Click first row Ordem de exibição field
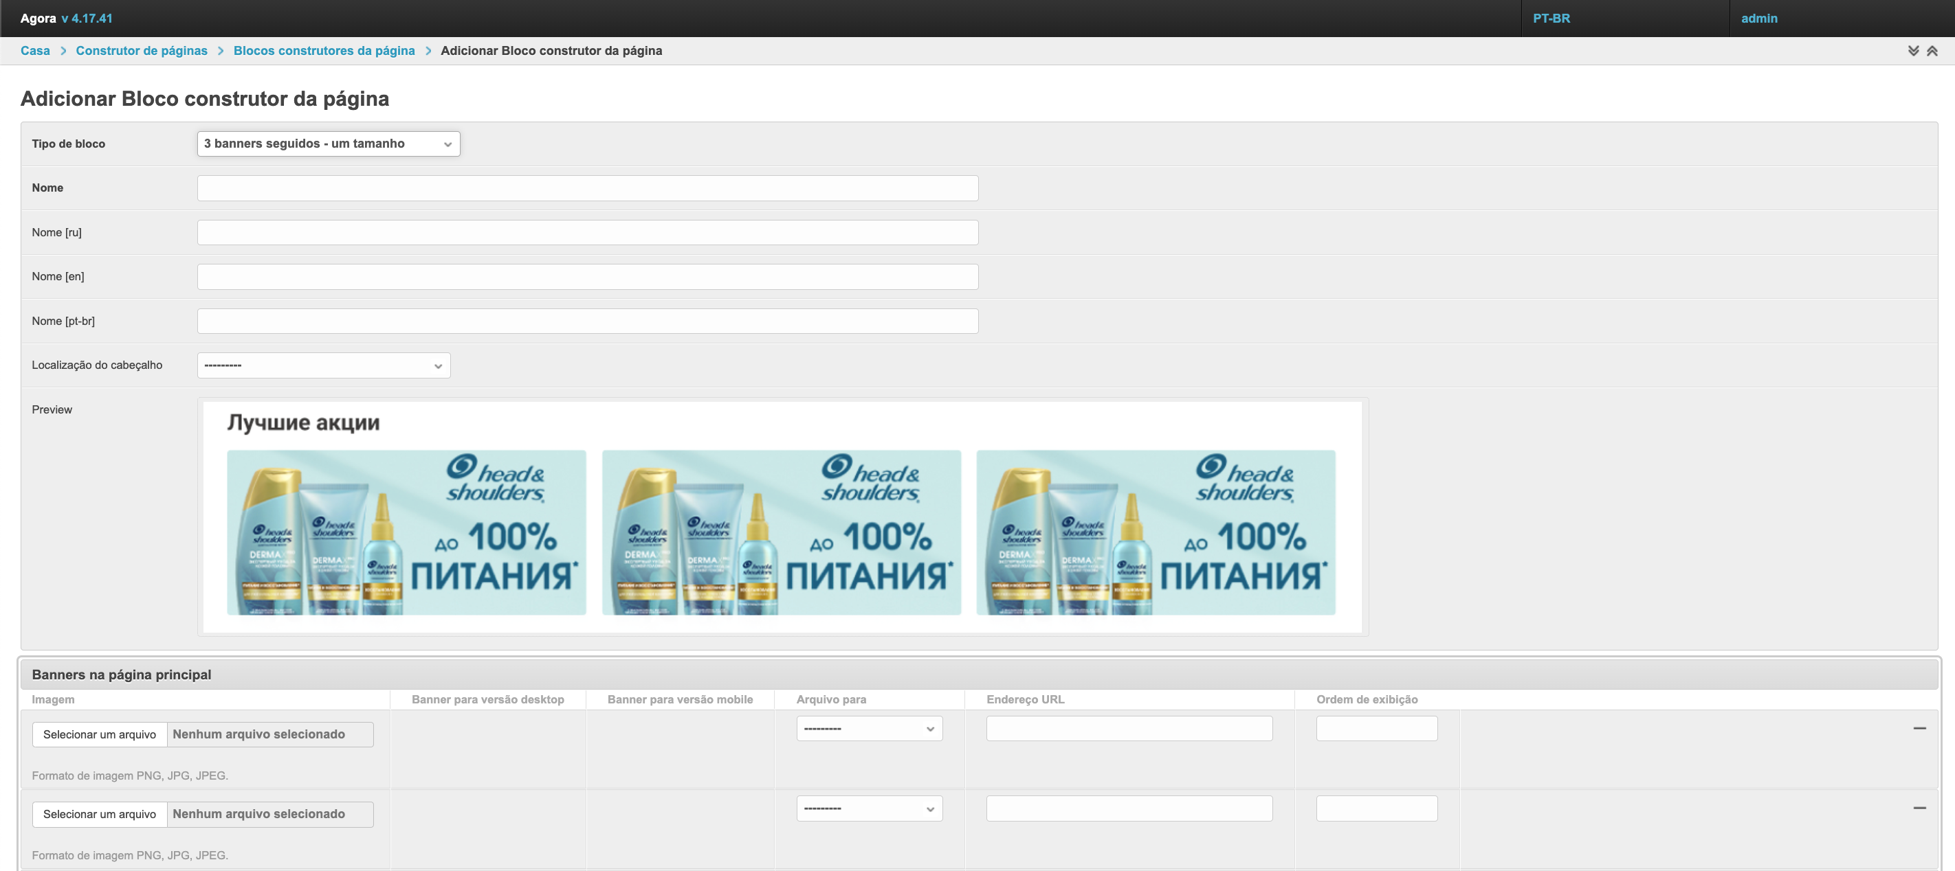The width and height of the screenshot is (1955, 871). [x=1376, y=729]
